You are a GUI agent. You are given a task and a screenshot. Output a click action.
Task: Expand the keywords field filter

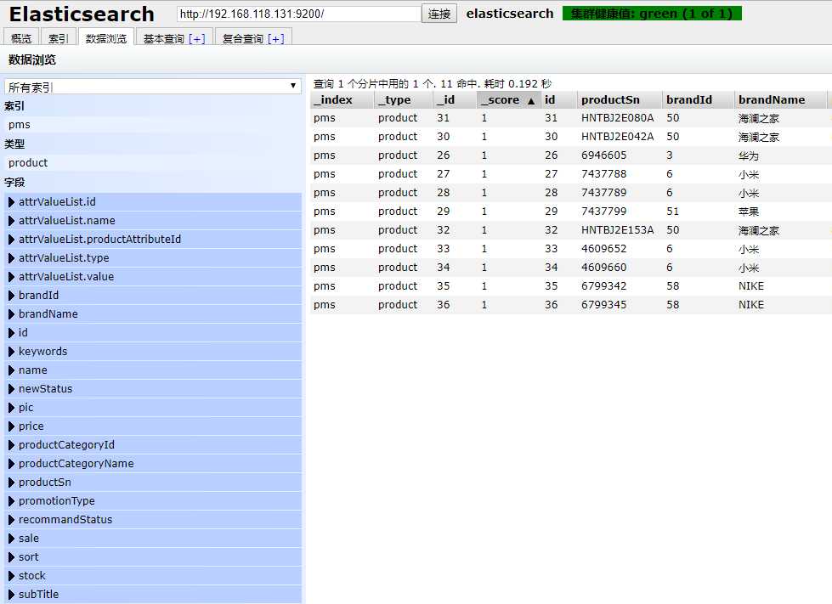(x=153, y=351)
